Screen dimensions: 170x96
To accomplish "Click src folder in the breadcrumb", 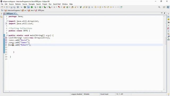I will [25, 10].
